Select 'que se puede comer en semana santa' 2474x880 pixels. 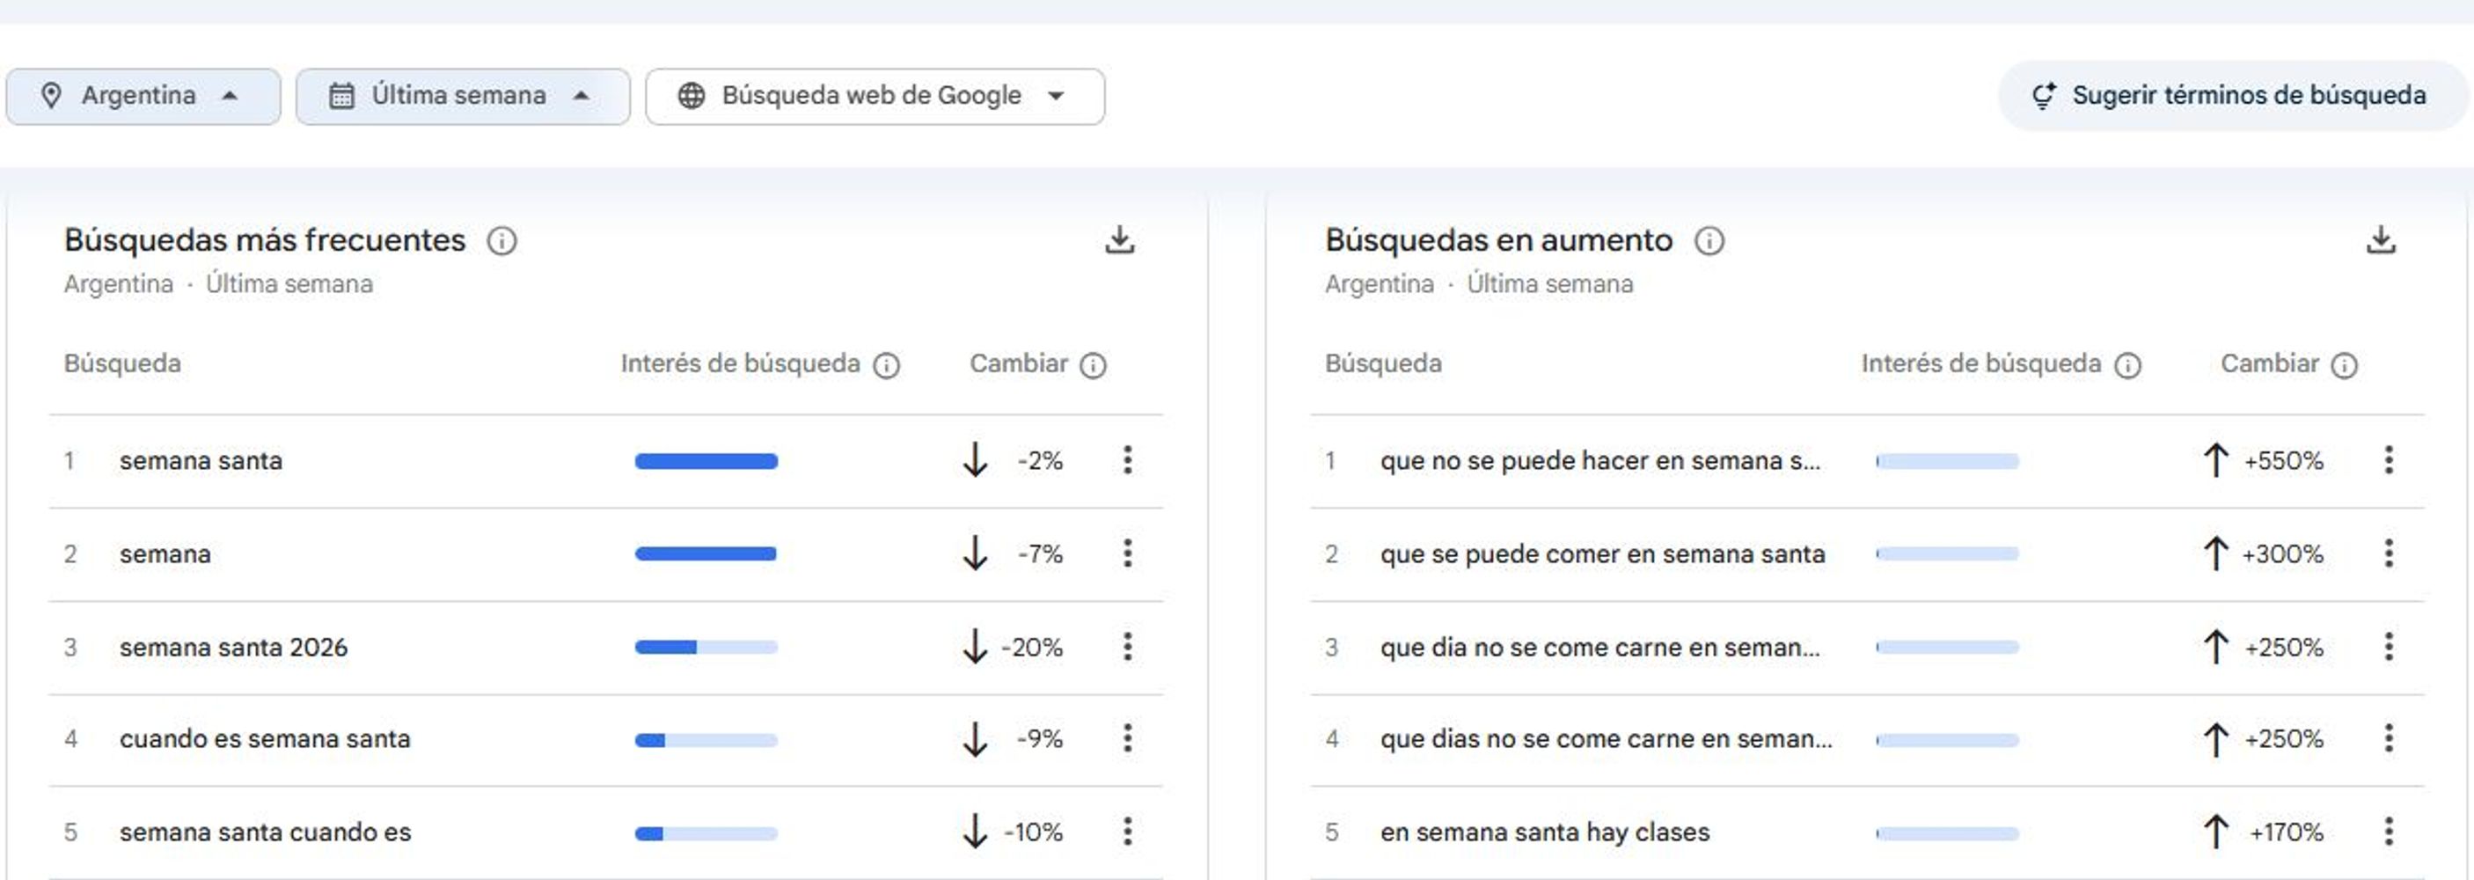pyautogui.click(x=1602, y=554)
